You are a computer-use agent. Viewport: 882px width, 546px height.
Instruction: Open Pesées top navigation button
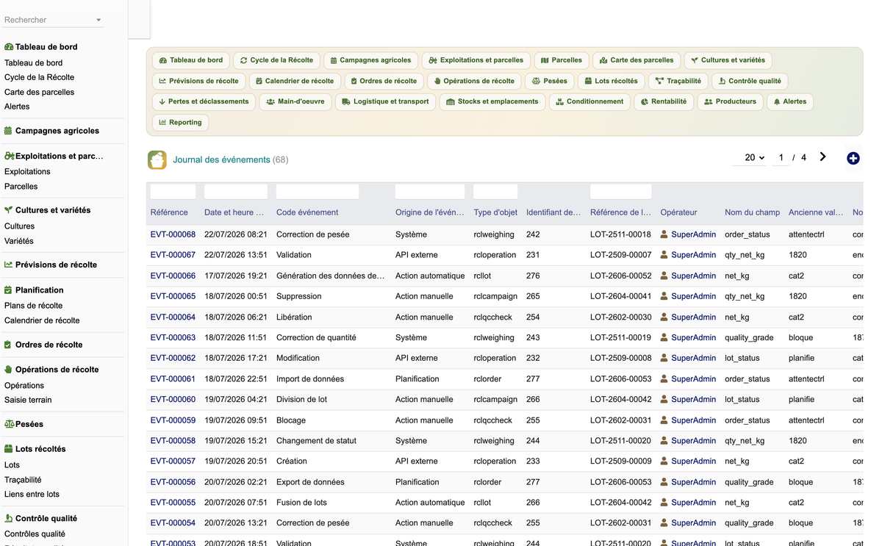pos(550,81)
